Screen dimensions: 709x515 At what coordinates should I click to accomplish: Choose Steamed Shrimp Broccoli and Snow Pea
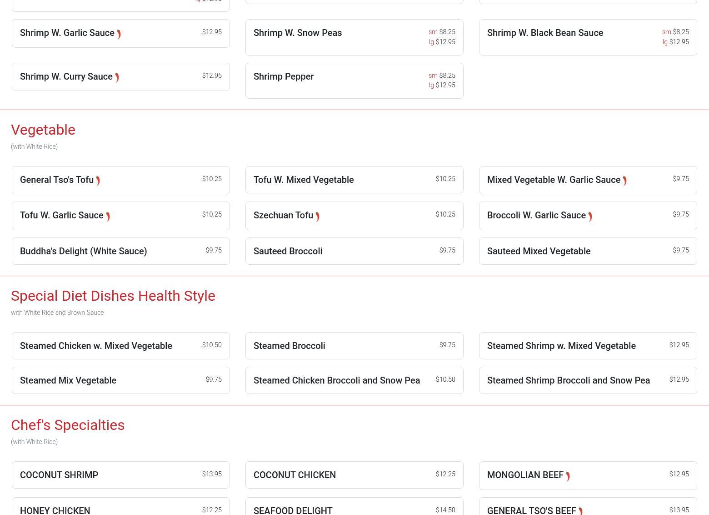point(587,380)
